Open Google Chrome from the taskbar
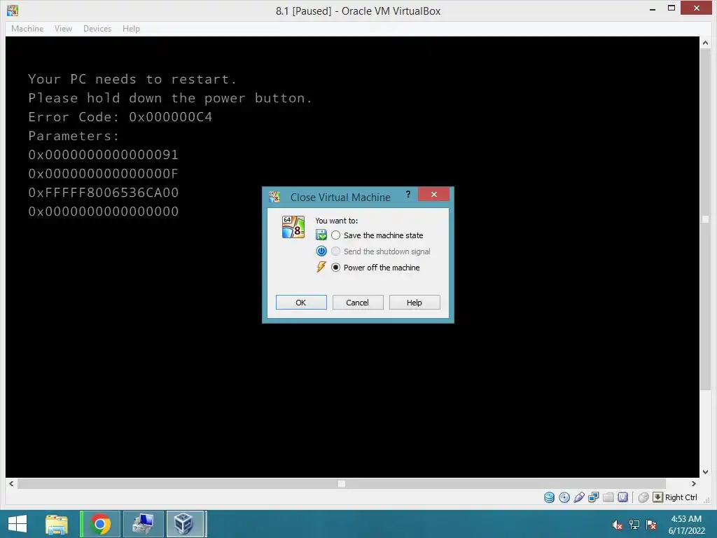Image resolution: width=717 pixels, height=538 pixels. pyautogui.click(x=100, y=524)
